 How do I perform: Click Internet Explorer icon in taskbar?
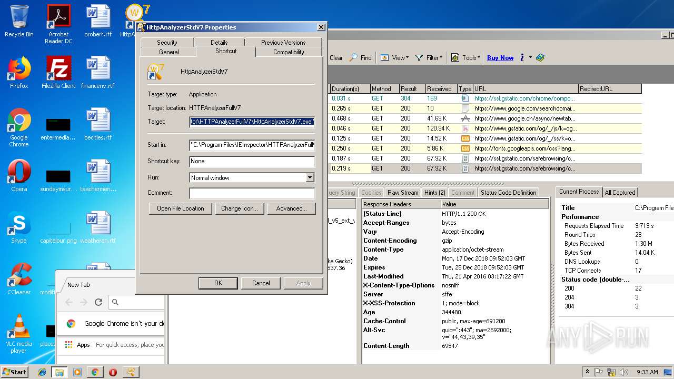pyautogui.click(x=42, y=372)
